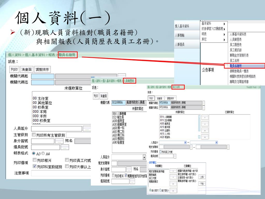Click 清畫面 button in 員工名冊
Viewport: 265px width, 199px height.
(x=159, y=98)
